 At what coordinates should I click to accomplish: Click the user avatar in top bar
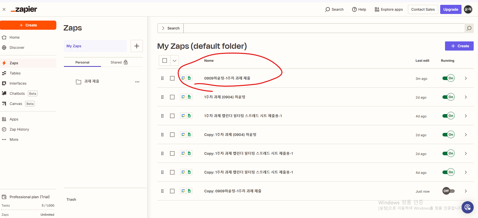pyautogui.click(x=468, y=9)
